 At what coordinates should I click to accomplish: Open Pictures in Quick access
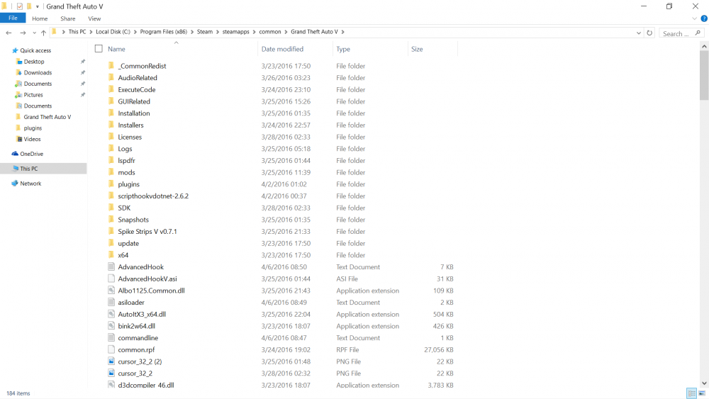[33, 95]
